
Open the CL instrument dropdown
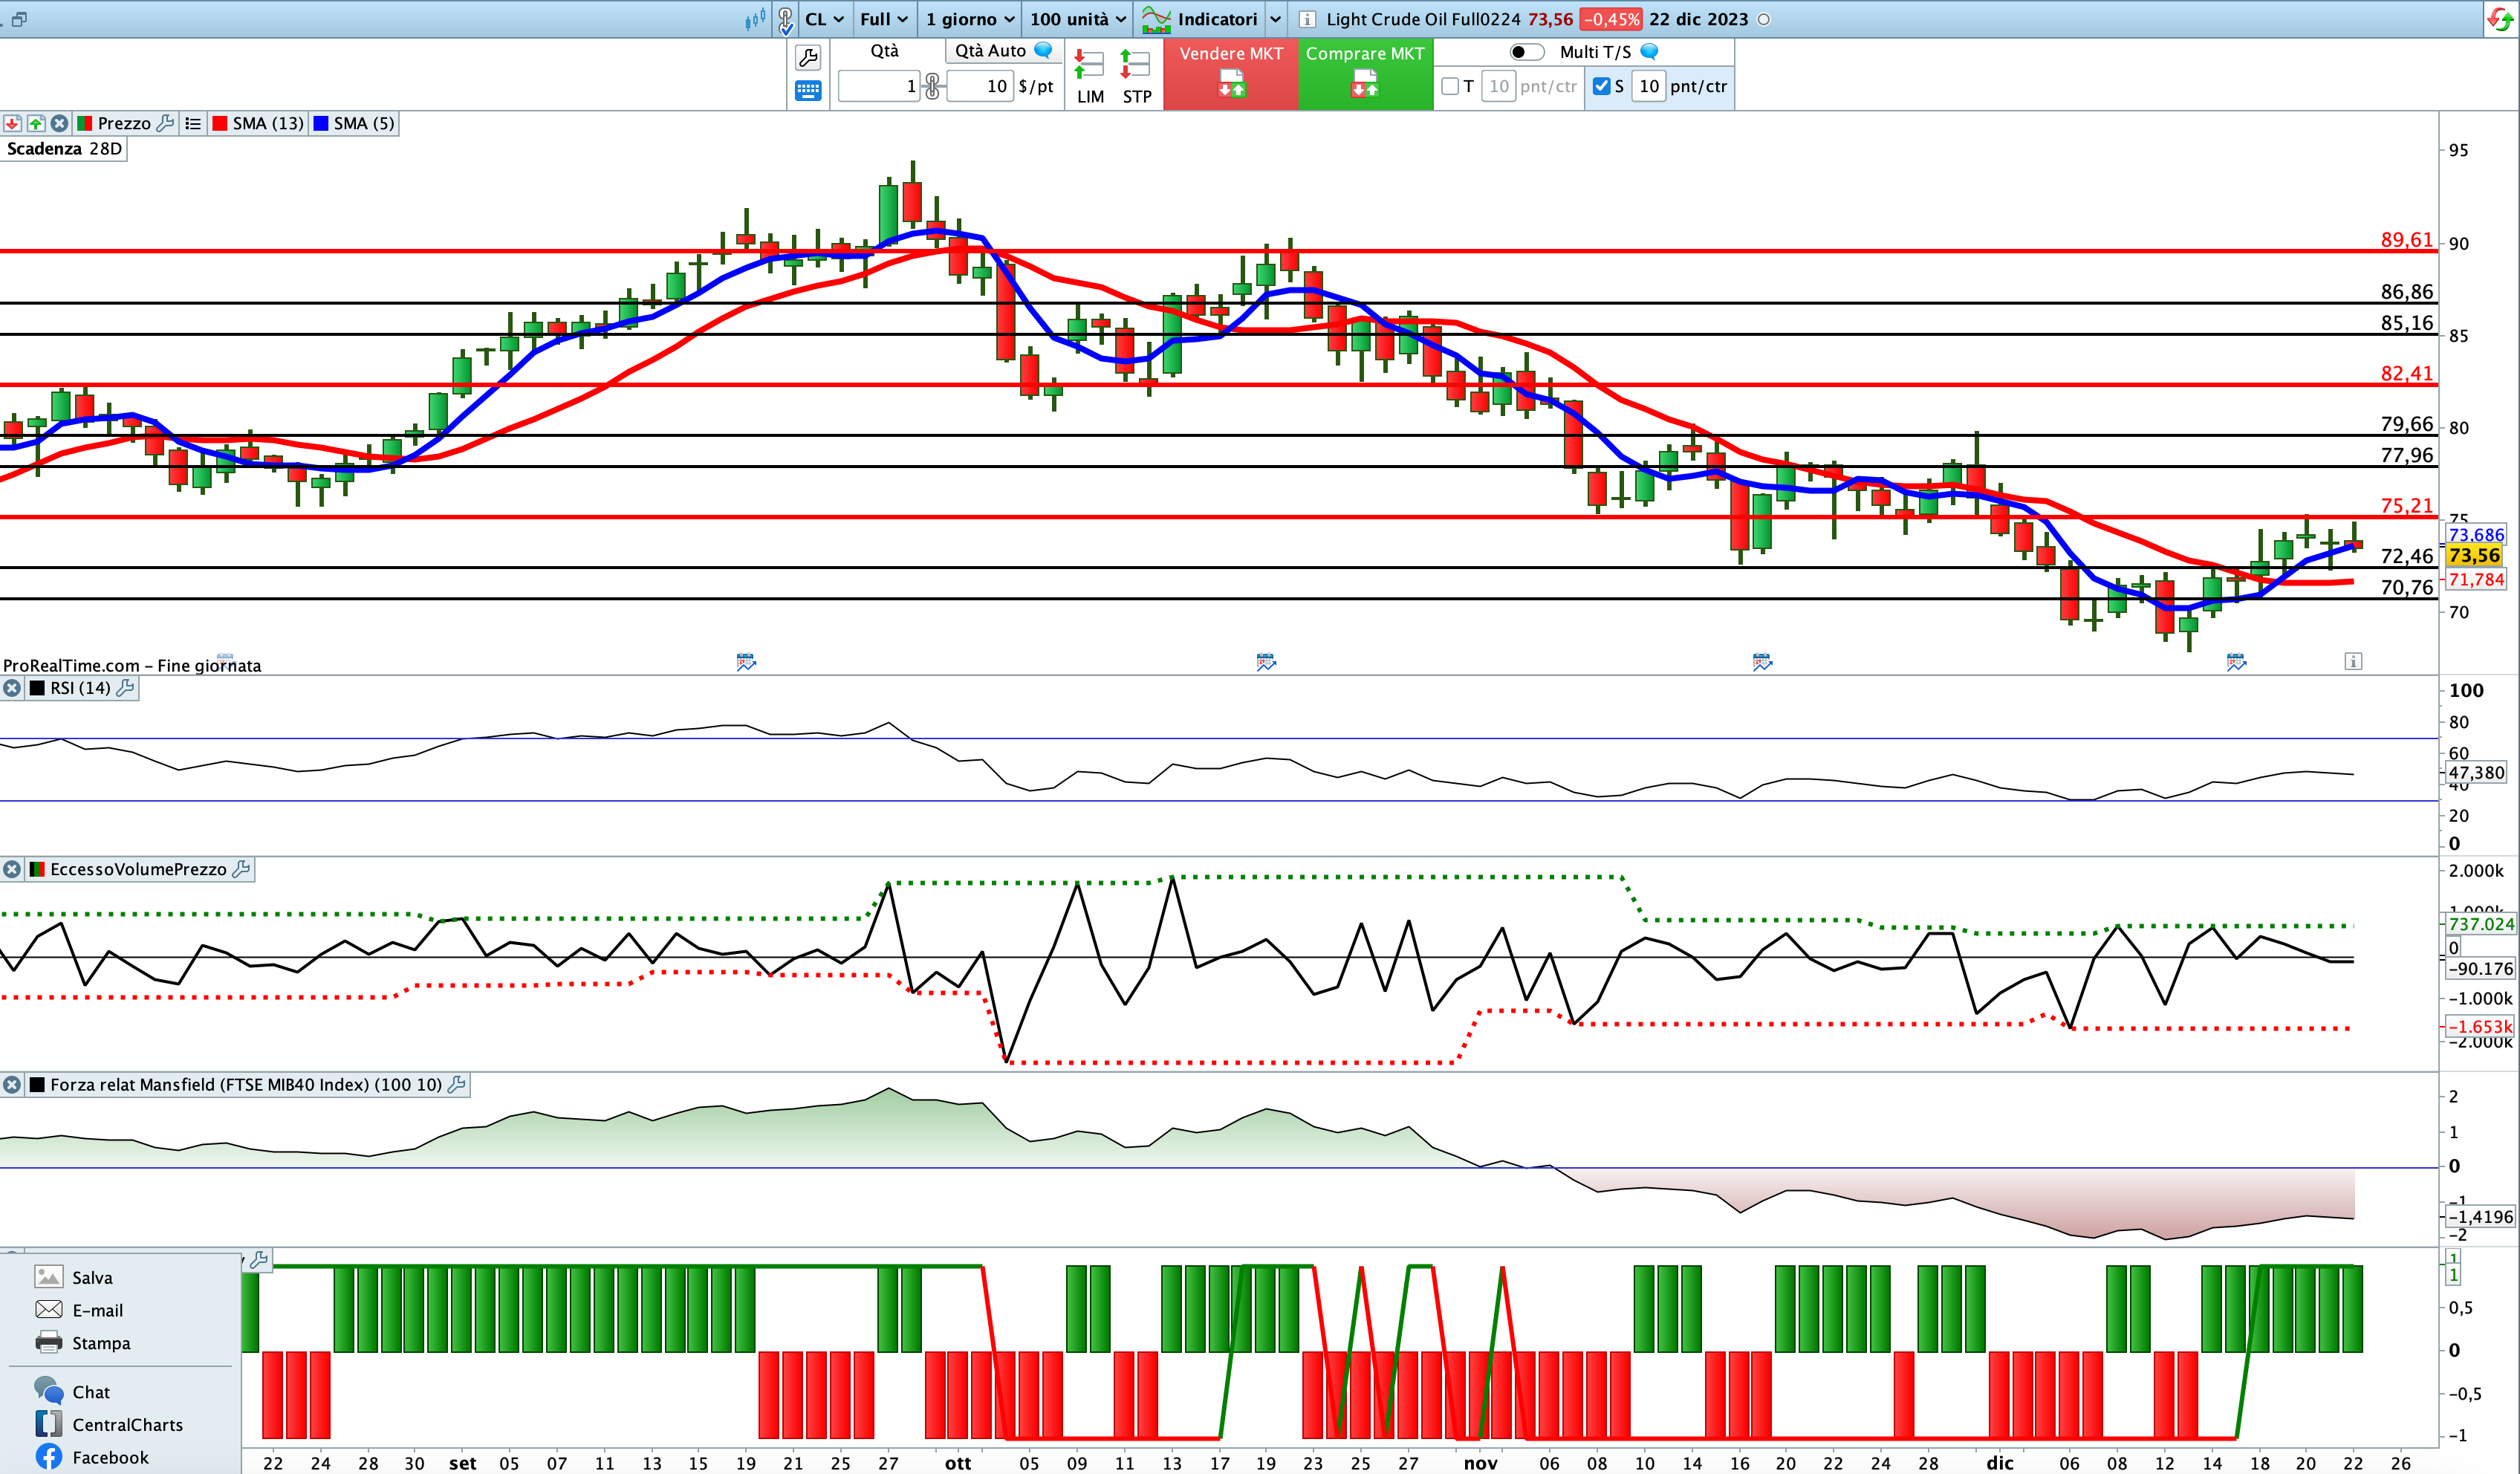click(x=824, y=19)
